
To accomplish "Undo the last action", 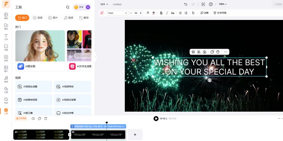I will [186, 4].
